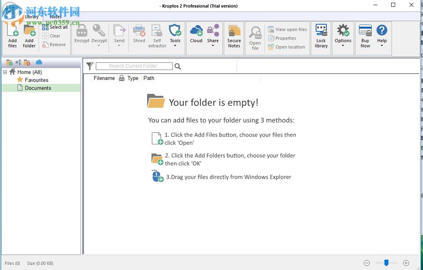Click the magnifier search icon
This screenshot has width=423, height=270.
177,66
